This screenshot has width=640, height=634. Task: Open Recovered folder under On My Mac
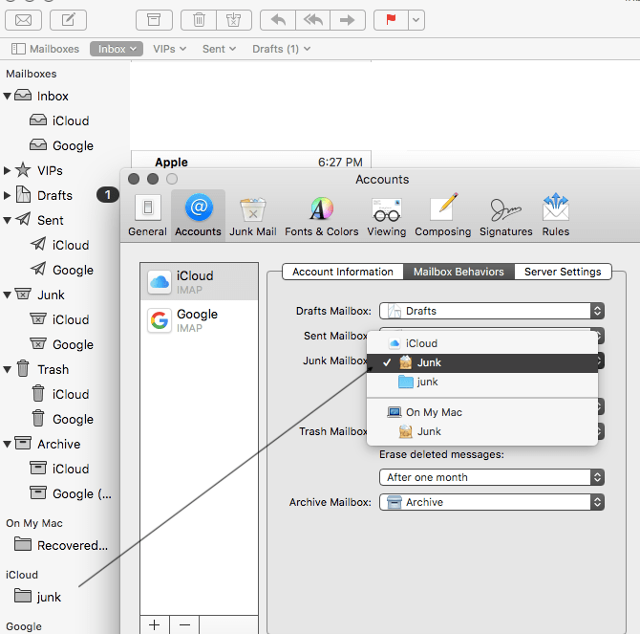pos(61,545)
